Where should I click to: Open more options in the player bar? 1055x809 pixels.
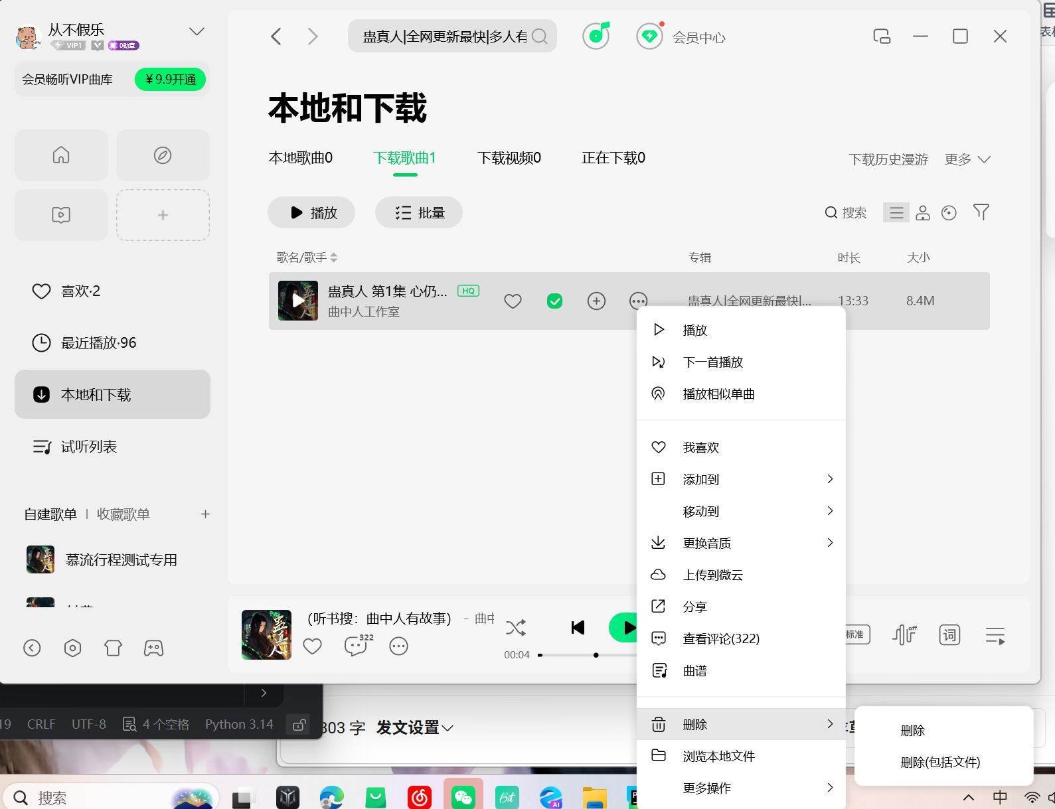tap(398, 646)
